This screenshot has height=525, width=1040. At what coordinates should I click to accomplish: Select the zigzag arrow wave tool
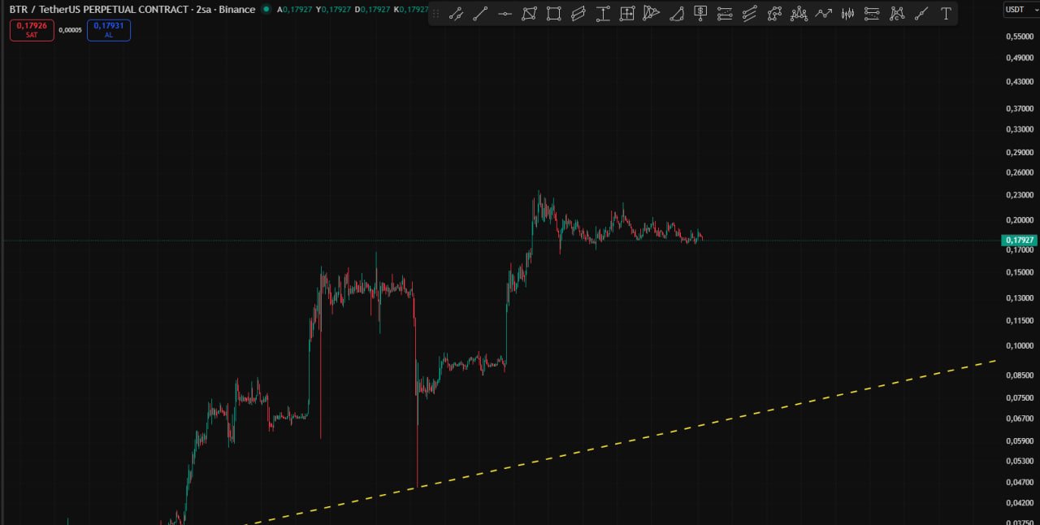click(824, 14)
